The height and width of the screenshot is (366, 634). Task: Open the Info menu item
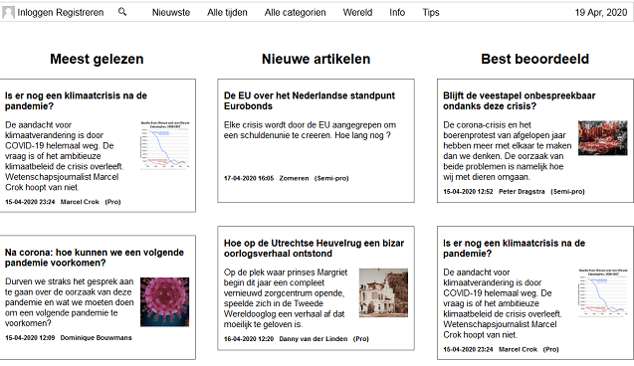click(397, 13)
